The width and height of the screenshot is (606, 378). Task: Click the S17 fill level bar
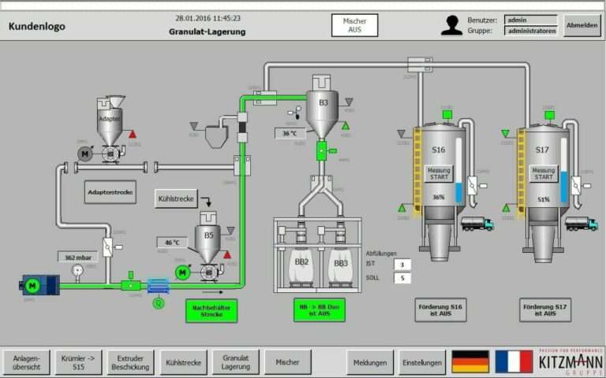point(564,170)
